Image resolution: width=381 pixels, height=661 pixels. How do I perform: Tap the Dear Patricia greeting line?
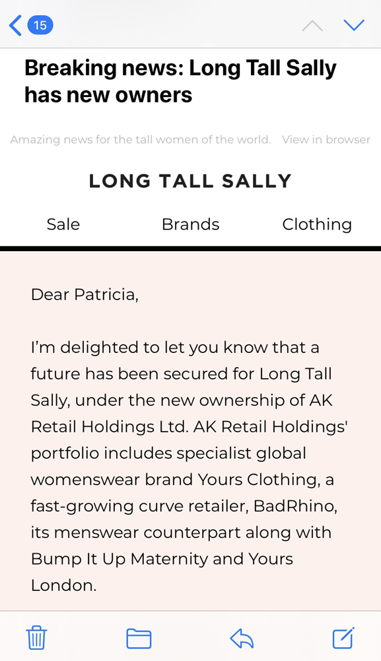tap(85, 295)
